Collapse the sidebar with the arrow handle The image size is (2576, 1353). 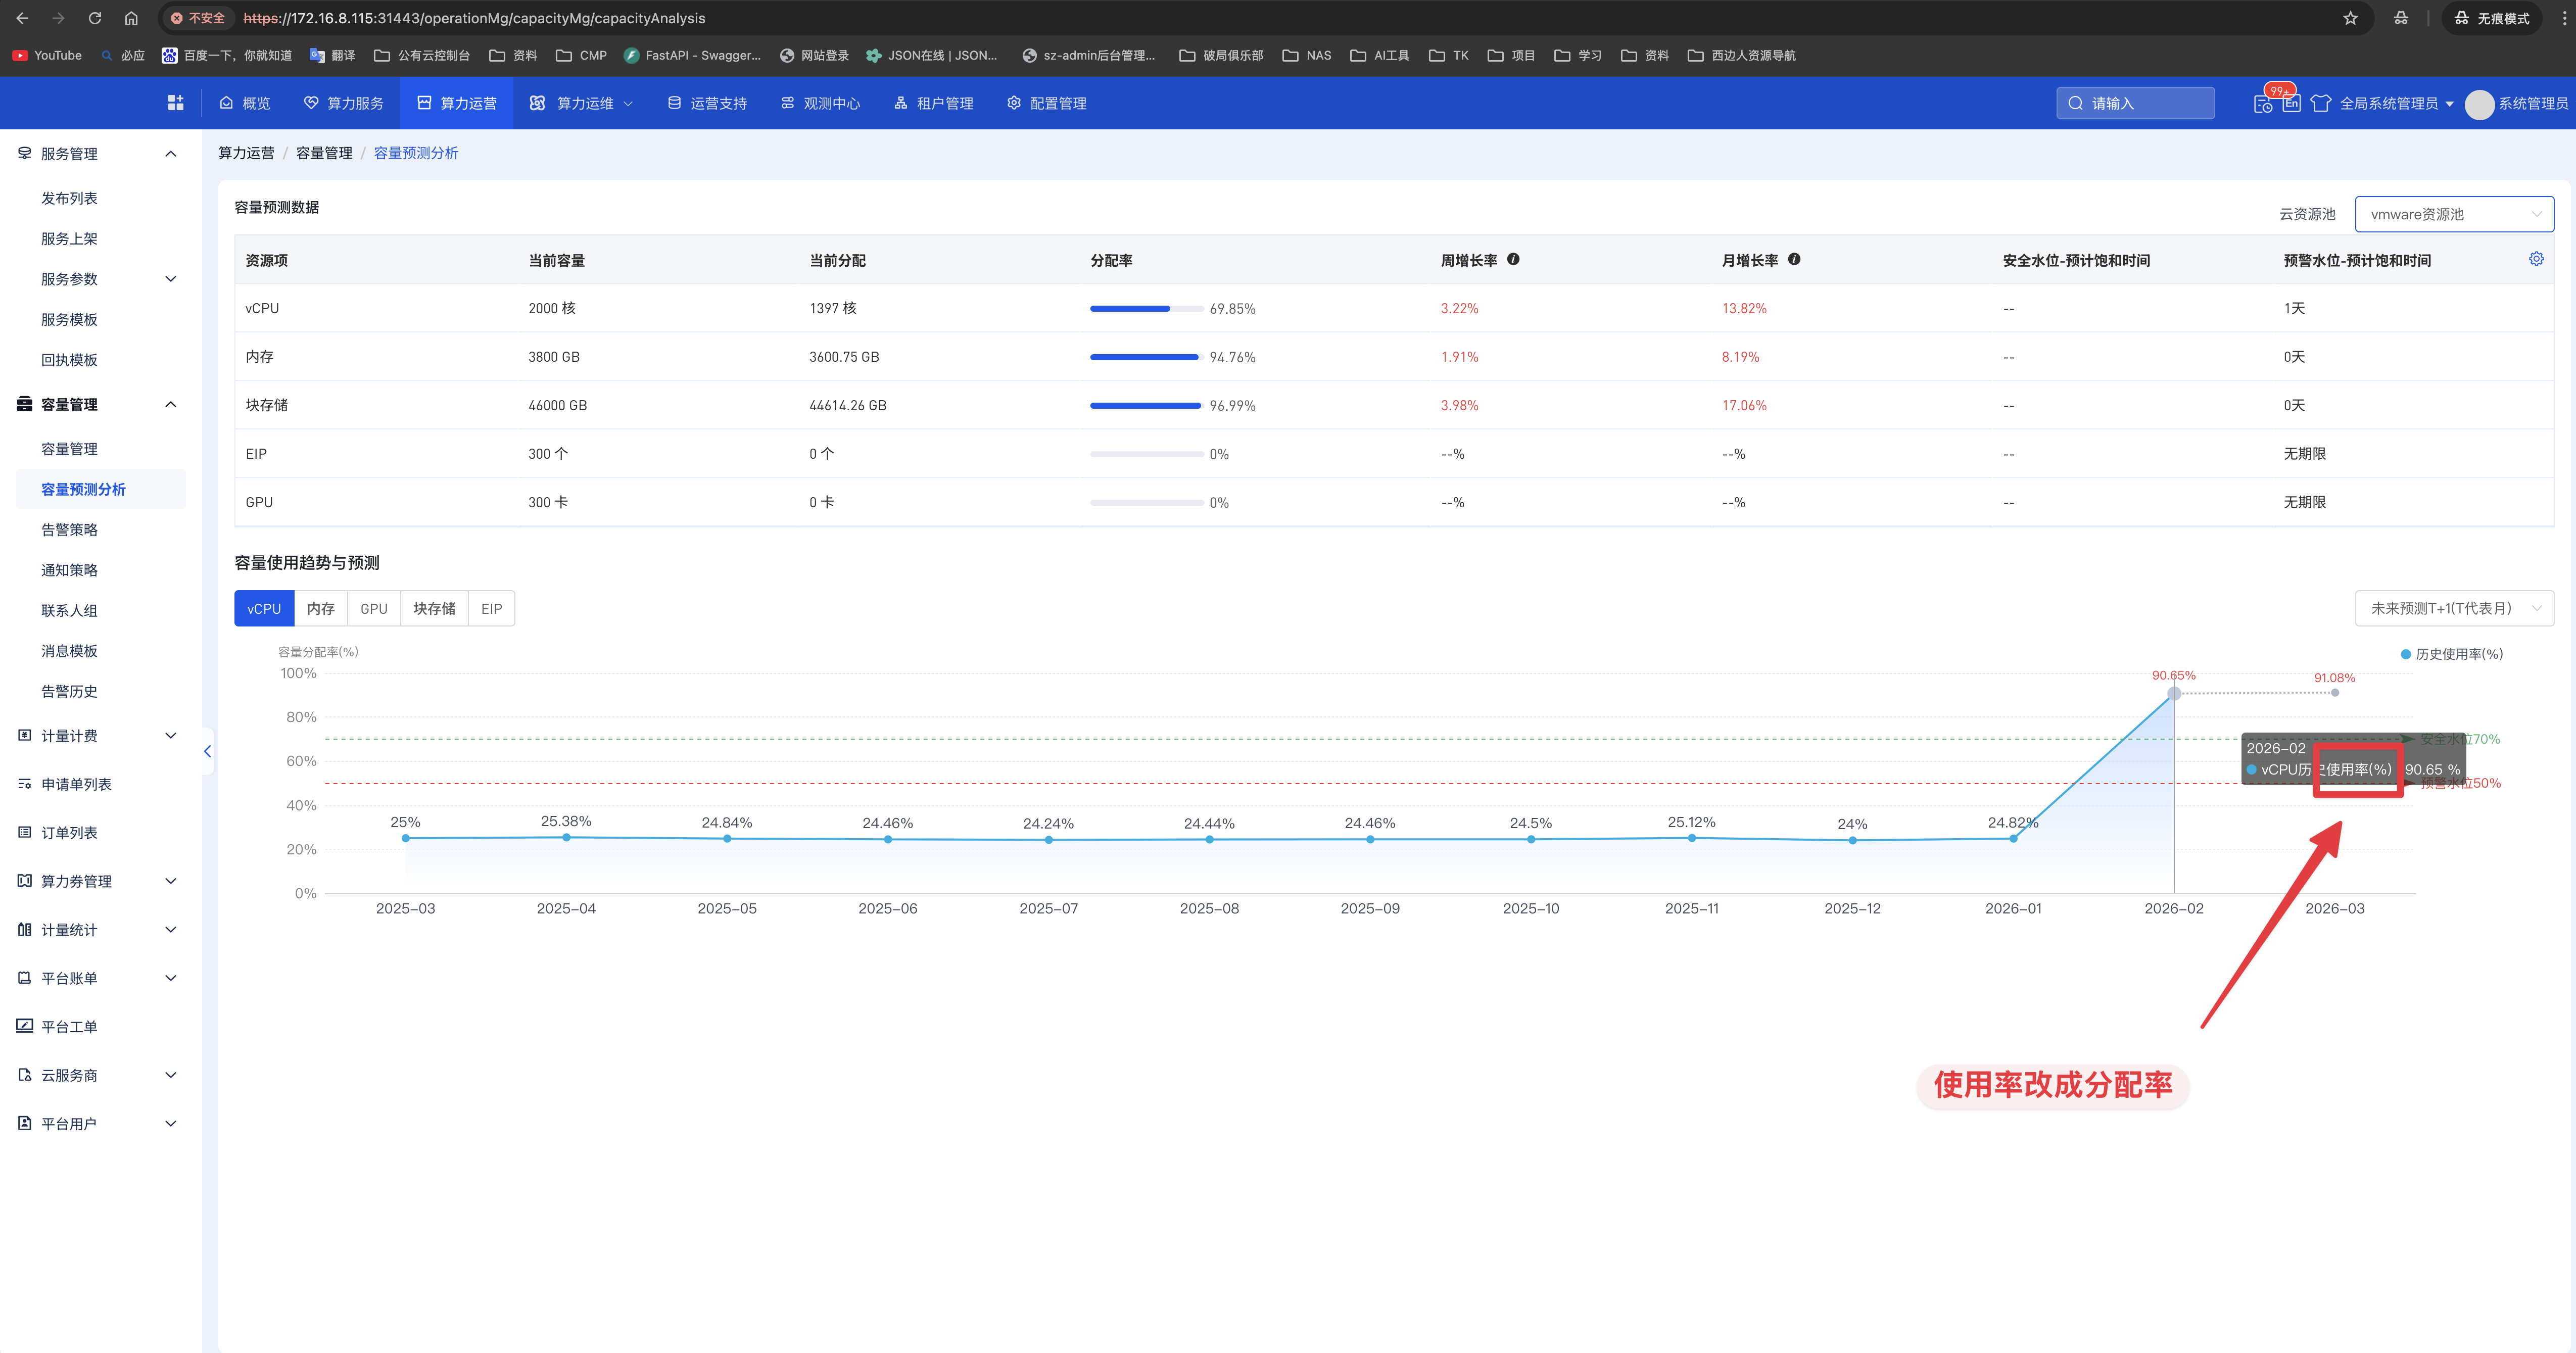click(x=207, y=751)
